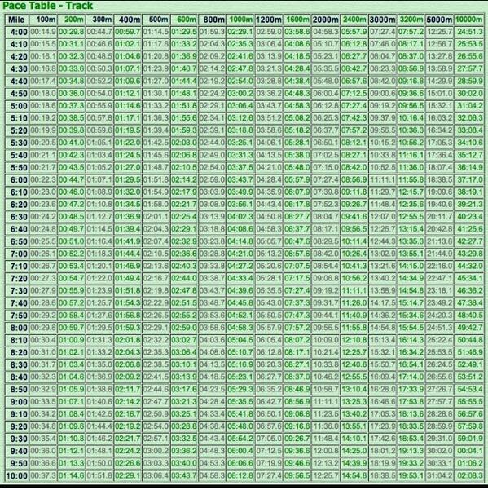Select the 200m column header
This screenshot has height=490, width=488.
point(71,20)
